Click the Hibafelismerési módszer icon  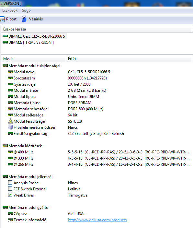pos(10,127)
